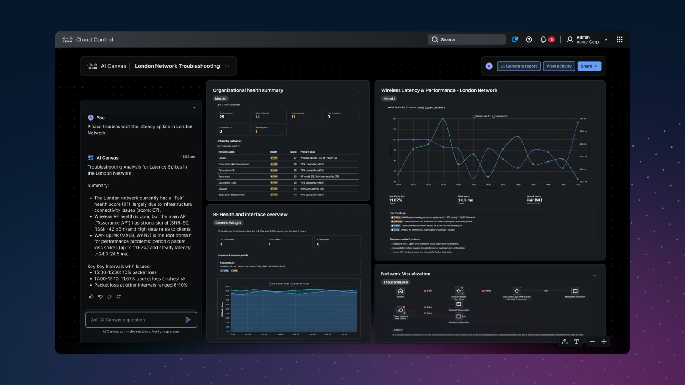Click the Help question mark icon
Screen dimensions: 685x385
[x=529, y=39]
